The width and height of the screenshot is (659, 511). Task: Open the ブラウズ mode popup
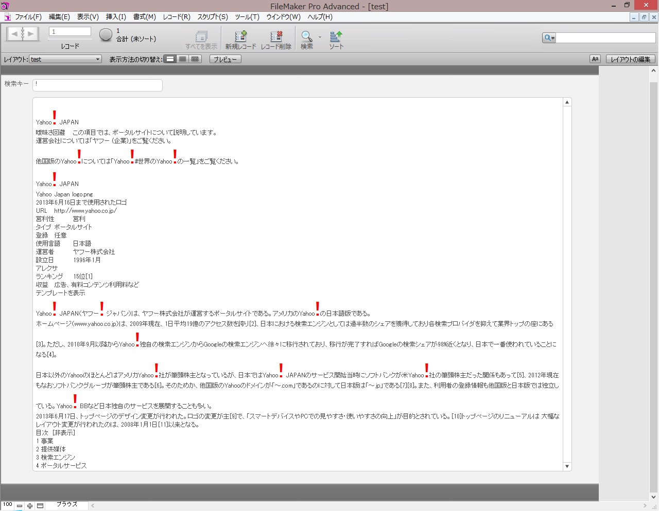(67, 504)
